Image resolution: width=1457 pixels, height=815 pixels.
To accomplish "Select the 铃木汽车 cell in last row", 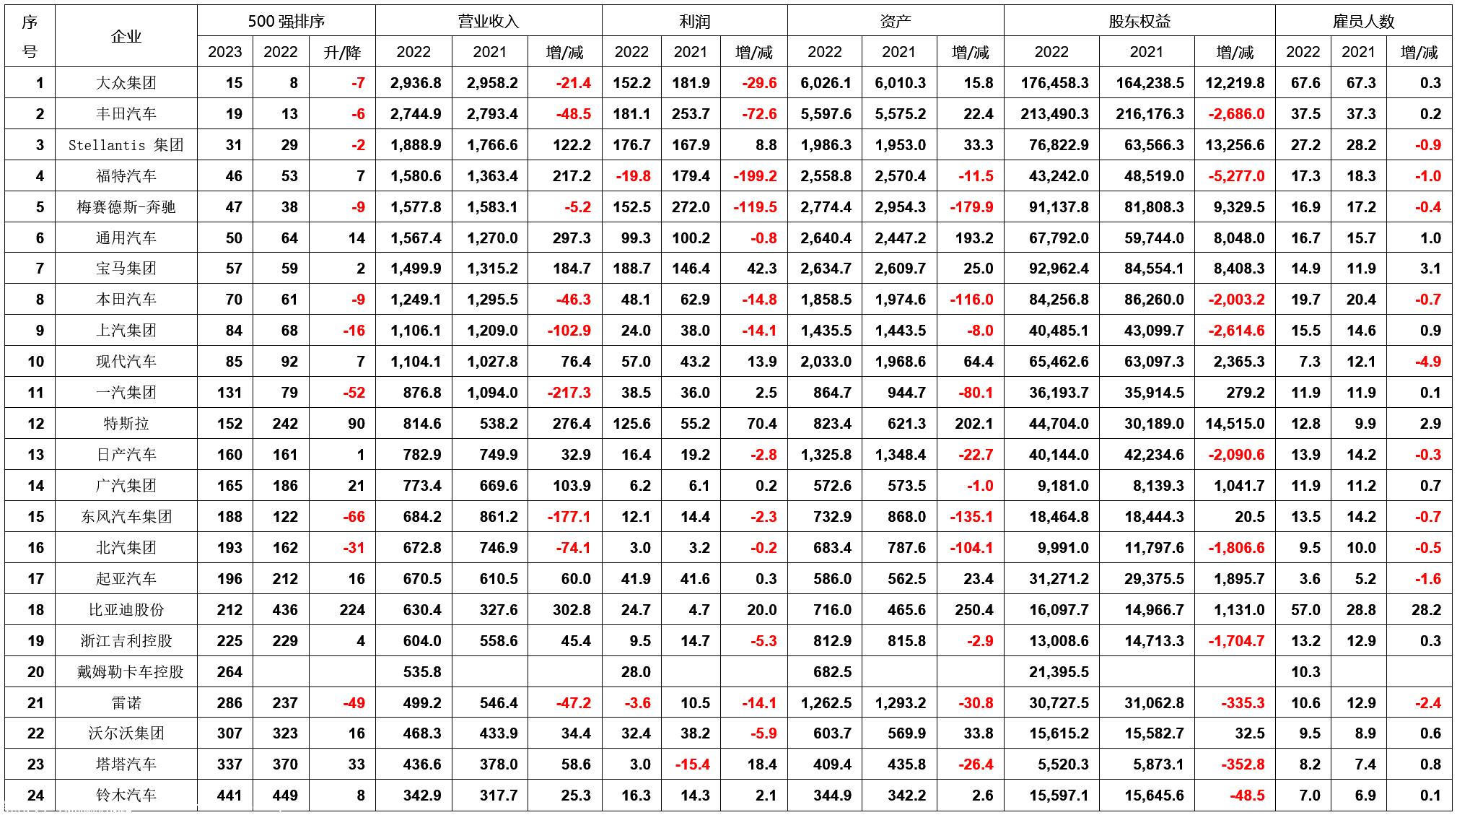I will coord(126,796).
